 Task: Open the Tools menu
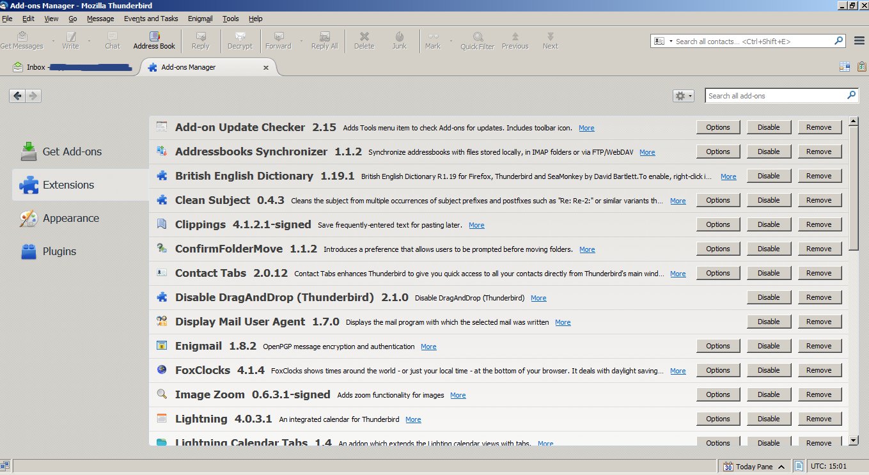pyautogui.click(x=231, y=19)
